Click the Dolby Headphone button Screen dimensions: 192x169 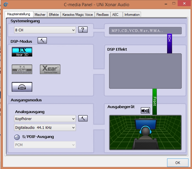(x=22, y=87)
